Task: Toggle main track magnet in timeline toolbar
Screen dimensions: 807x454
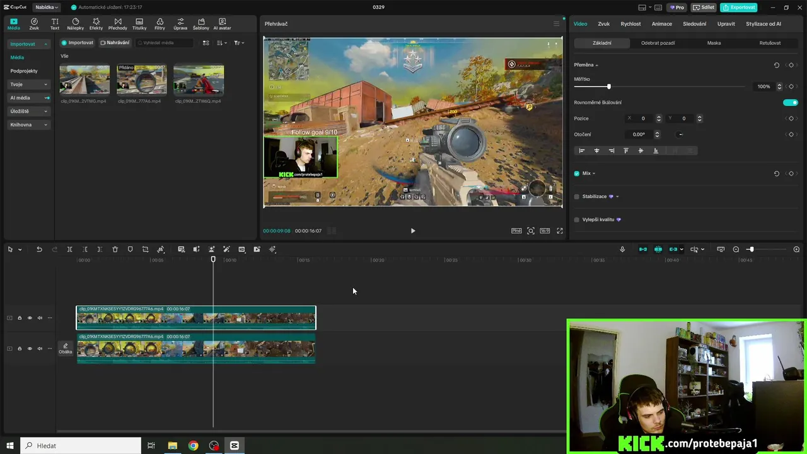Action: pyautogui.click(x=642, y=250)
